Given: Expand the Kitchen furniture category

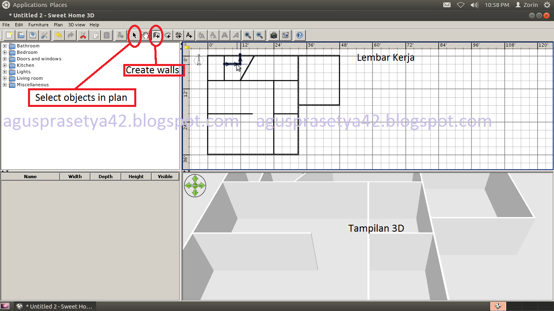Looking at the screenshot, I should point(5,65).
